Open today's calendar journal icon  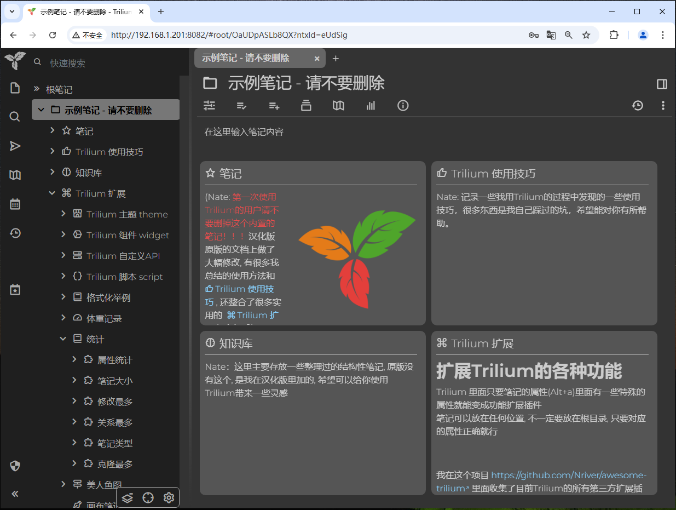click(x=15, y=204)
